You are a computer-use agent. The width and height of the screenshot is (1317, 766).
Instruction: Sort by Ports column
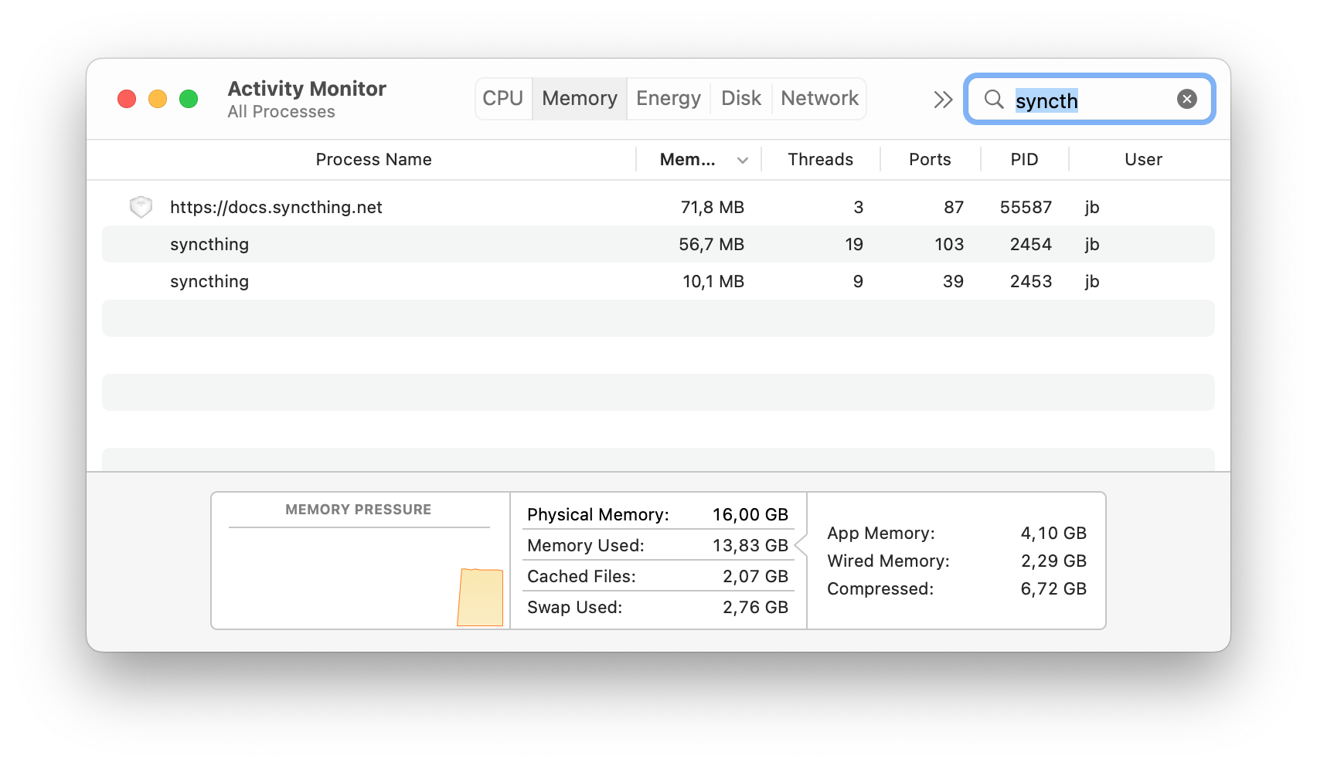tap(930, 160)
